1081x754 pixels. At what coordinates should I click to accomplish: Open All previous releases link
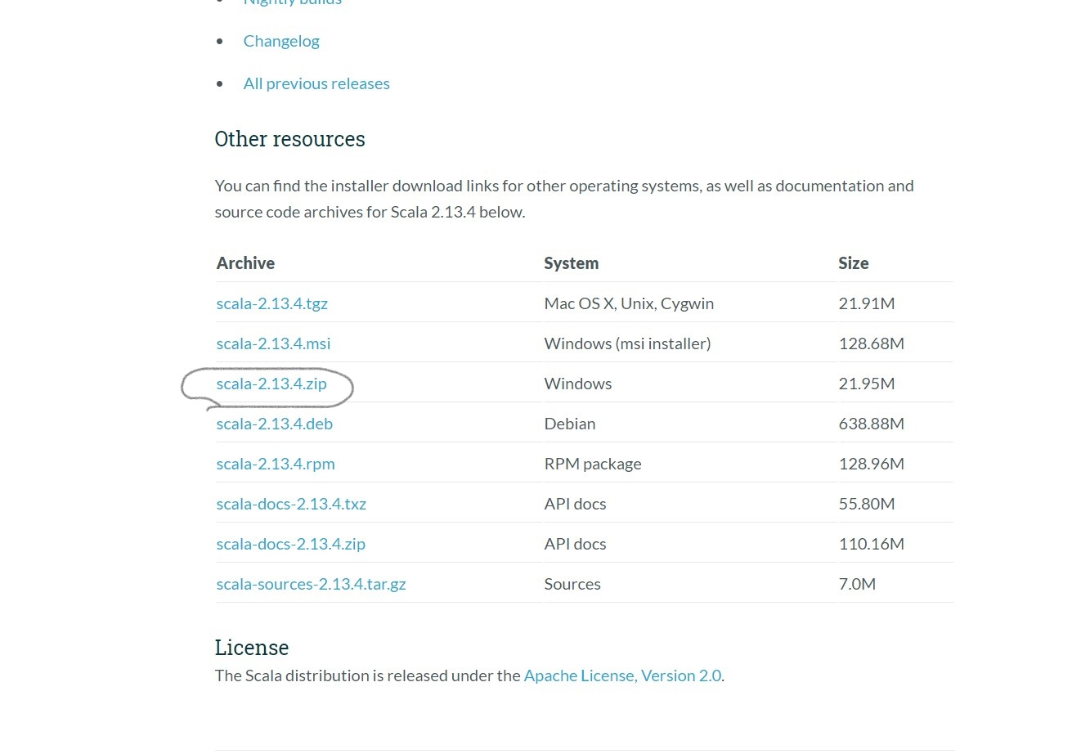coord(316,83)
